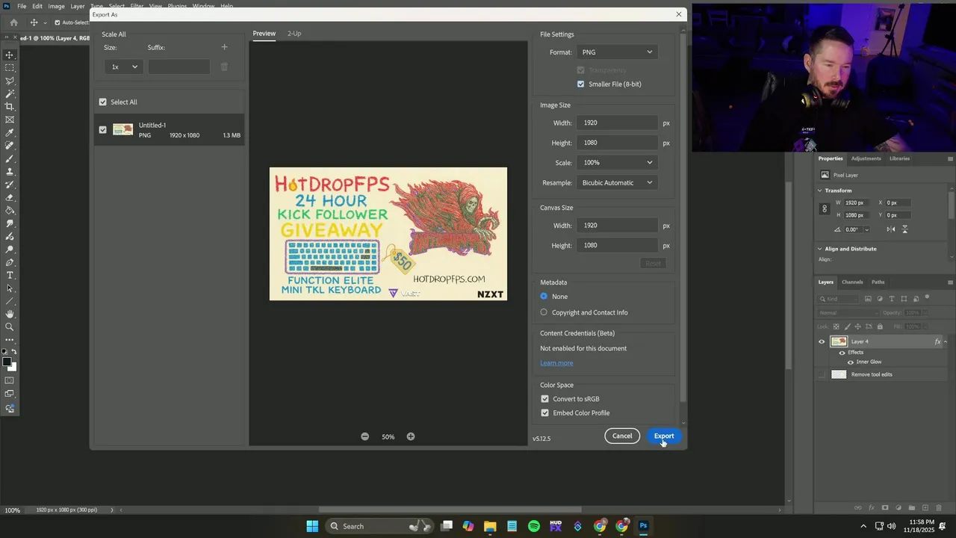956x538 pixels.
Task: Add a layer mask in the Layers panel
Action: click(884, 508)
